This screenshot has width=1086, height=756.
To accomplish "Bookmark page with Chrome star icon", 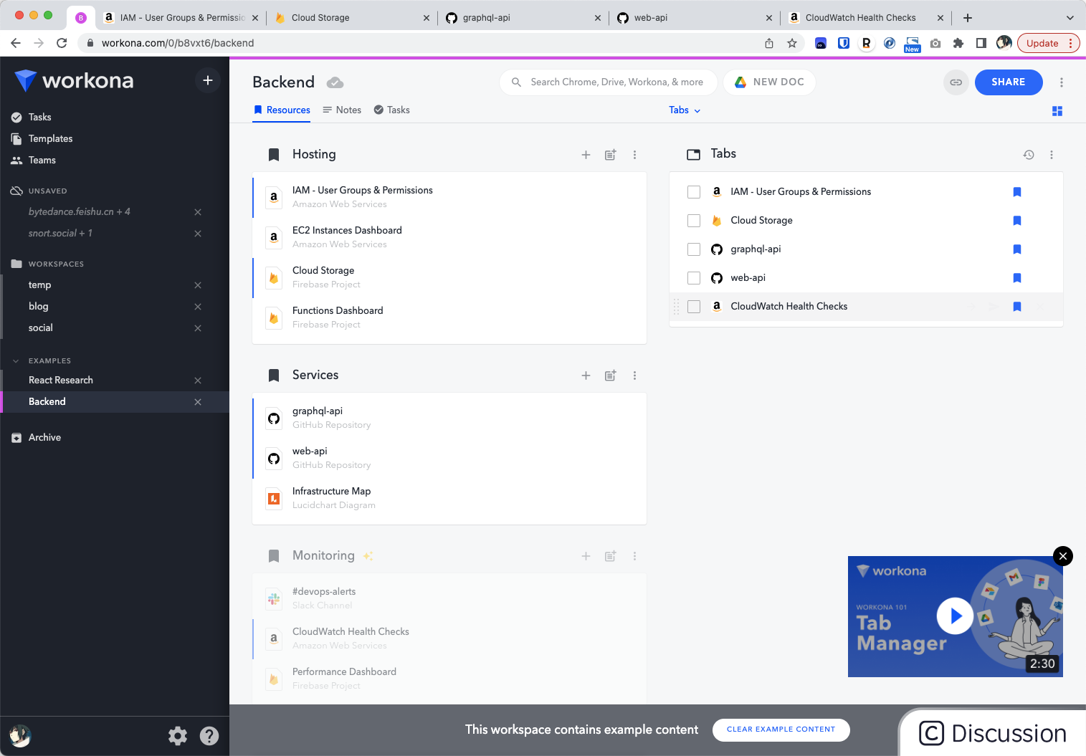I will pos(792,43).
